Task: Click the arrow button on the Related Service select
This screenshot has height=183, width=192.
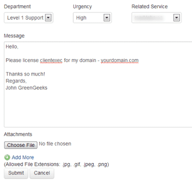Action: (177, 18)
